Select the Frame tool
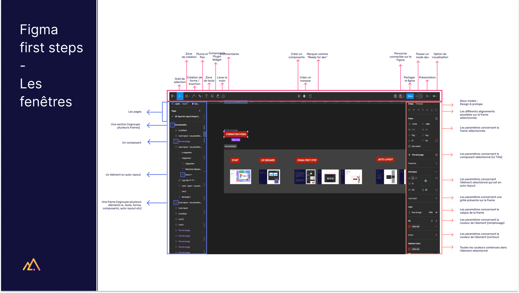Viewport: 519px width, 293px height. click(186, 96)
